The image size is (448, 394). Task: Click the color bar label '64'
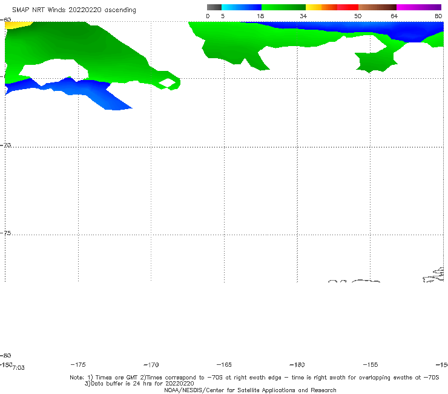(394, 16)
